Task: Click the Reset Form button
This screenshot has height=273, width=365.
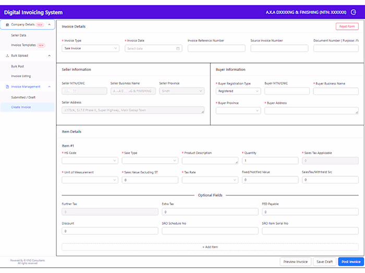Action: click(347, 27)
